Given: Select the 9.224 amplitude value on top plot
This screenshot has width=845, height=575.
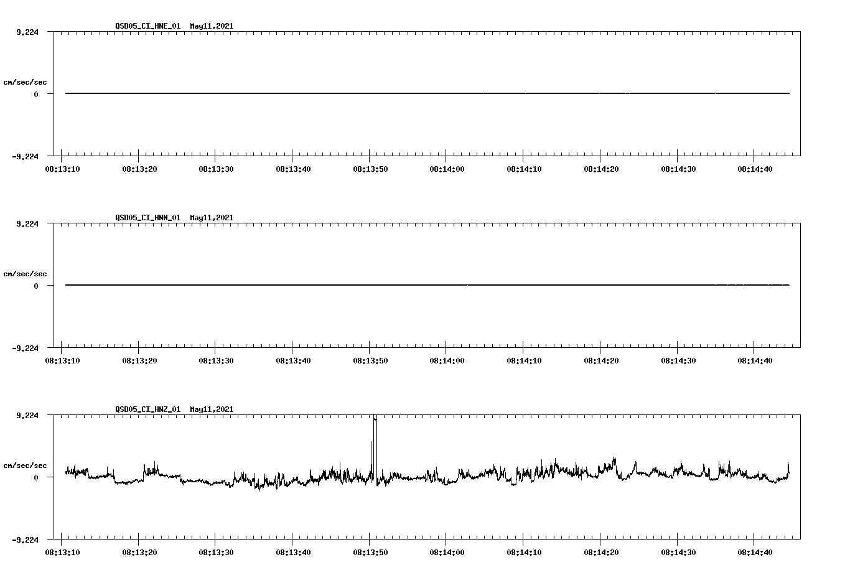Looking at the screenshot, I should point(28,31).
